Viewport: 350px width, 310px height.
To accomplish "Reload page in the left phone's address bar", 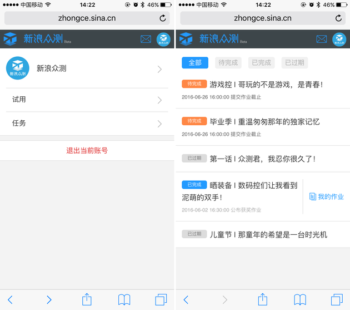I will coord(163,18).
